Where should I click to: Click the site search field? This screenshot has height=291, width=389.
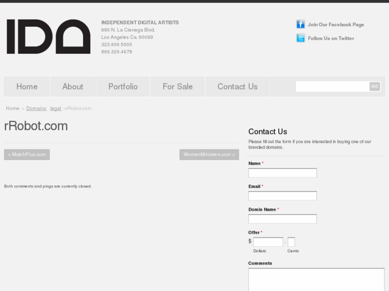(332, 86)
